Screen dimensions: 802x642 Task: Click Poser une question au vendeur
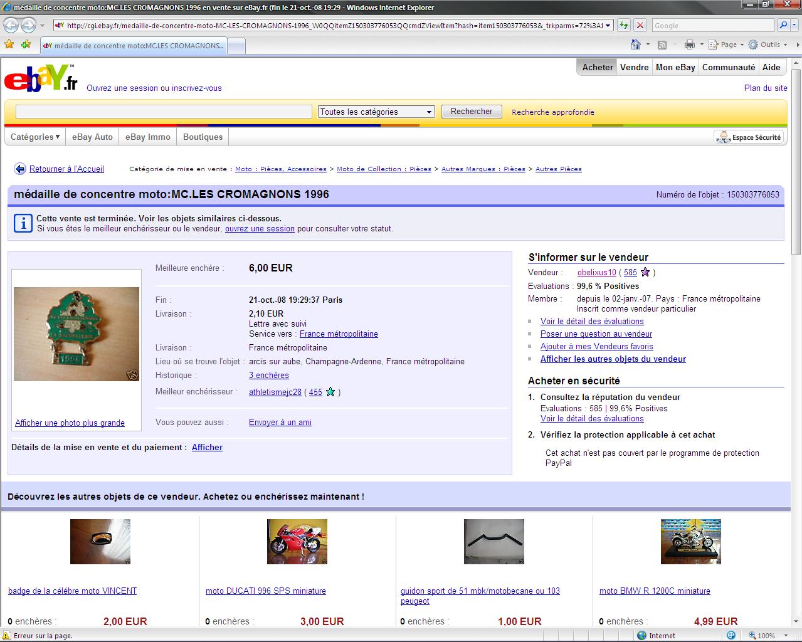596,334
